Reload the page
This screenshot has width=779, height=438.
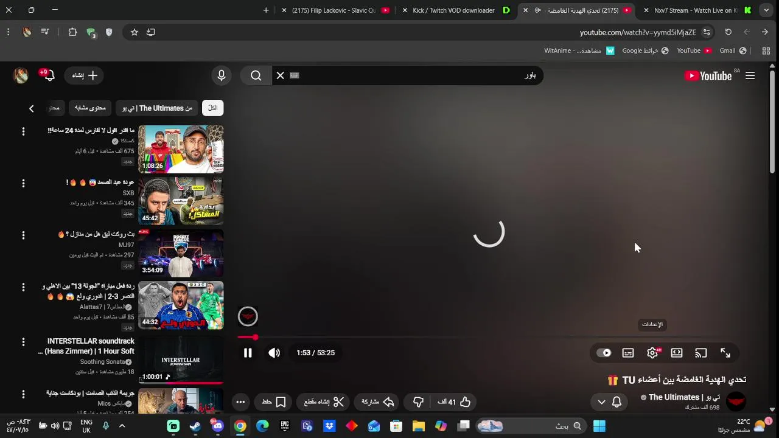point(728,32)
